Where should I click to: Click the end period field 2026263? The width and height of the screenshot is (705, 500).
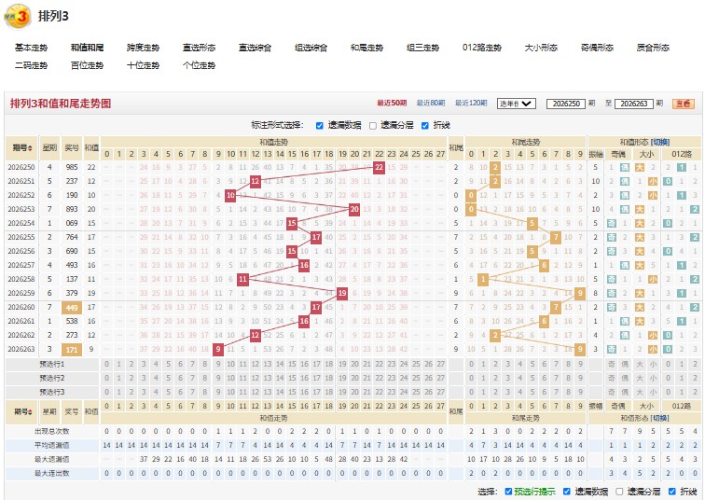[x=633, y=104]
